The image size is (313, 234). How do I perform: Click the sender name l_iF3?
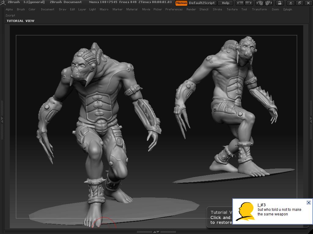click(262, 205)
